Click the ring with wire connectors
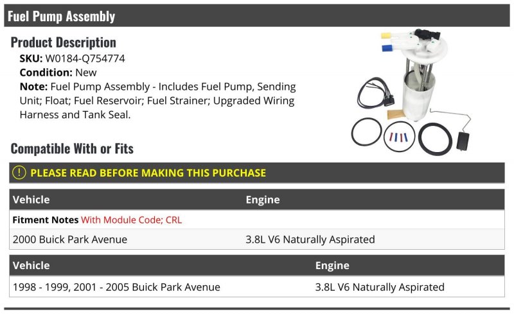This screenshot has height=314, width=514. point(399,136)
